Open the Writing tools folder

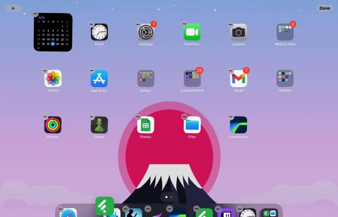point(285,32)
